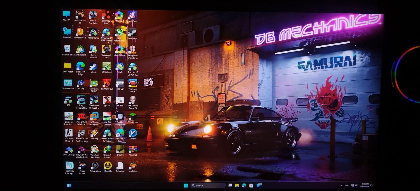Click Play GTA Vice City Definitive icon
The height and width of the screenshot is (191, 420).
click(82, 152)
